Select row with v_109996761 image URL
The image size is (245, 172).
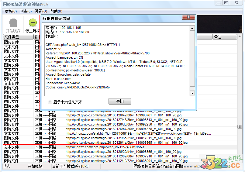pos(120,115)
